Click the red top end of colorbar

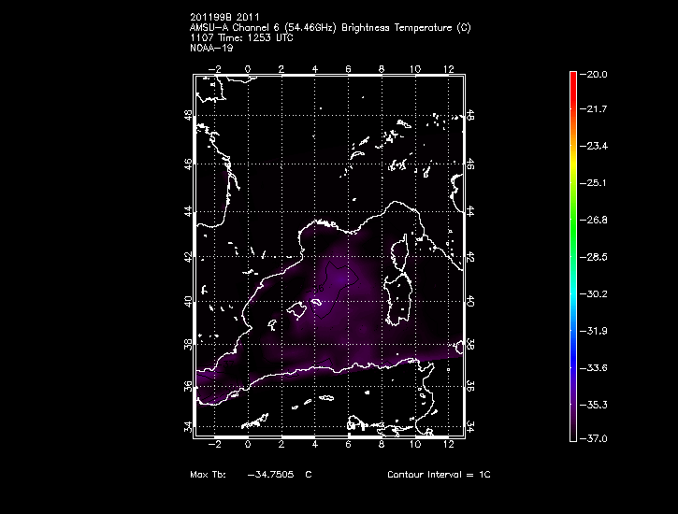(x=572, y=77)
